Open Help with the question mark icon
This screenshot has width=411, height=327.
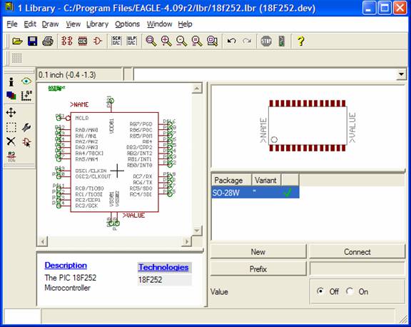click(301, 41)
